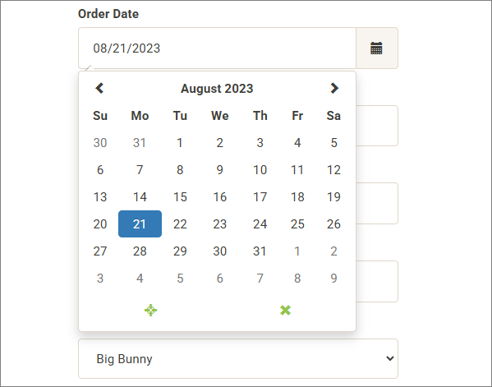Click the Order Date text field

[x=217, y=48]
